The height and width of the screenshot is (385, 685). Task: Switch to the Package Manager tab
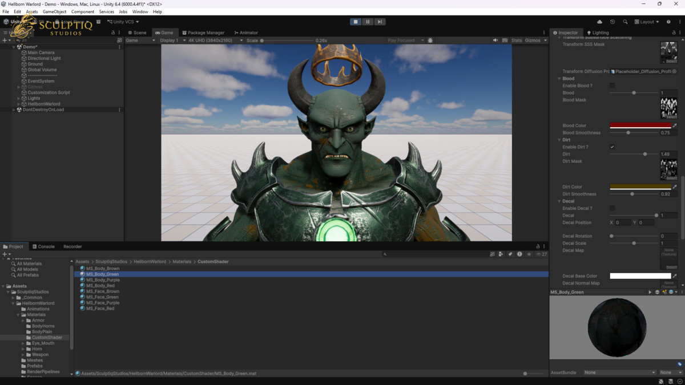click(203, 33)
